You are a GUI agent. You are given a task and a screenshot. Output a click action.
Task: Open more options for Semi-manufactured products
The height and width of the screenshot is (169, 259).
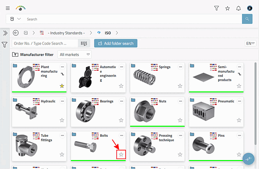click(x=240, y=67)
